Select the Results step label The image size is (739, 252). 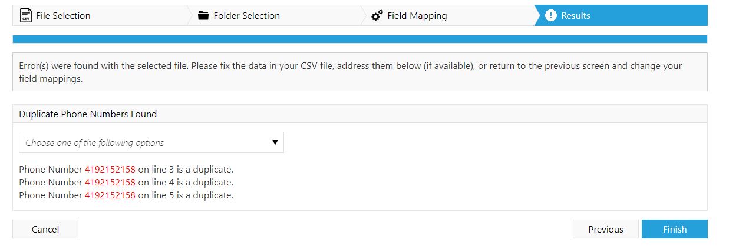click(576, 16)
